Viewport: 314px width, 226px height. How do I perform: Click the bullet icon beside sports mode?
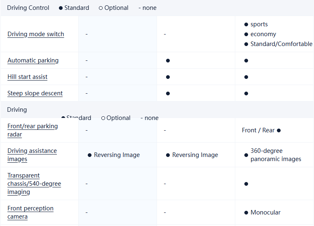[x=246, y=25]
